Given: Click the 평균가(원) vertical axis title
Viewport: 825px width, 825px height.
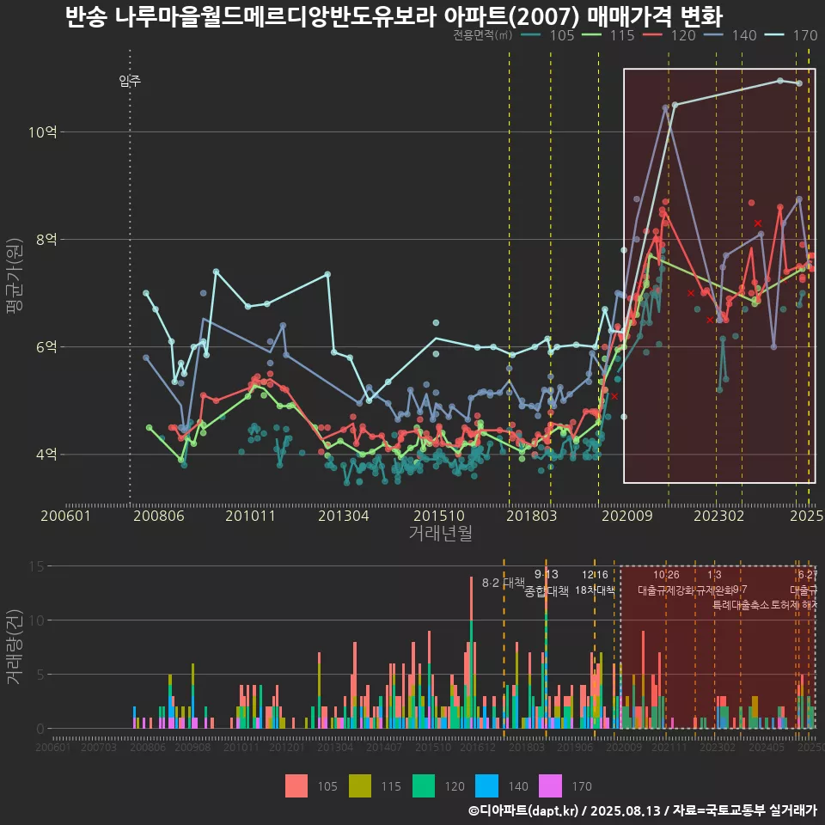Looking at the screenshot, I should coord(15,276).
